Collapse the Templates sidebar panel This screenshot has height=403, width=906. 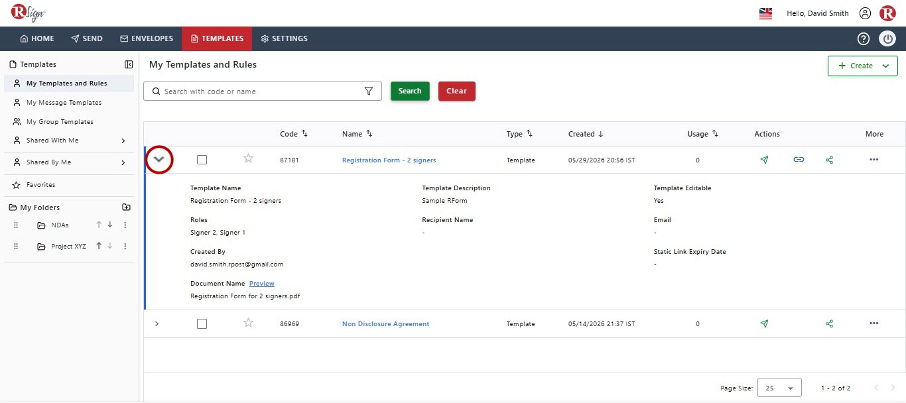pos(129,64)
